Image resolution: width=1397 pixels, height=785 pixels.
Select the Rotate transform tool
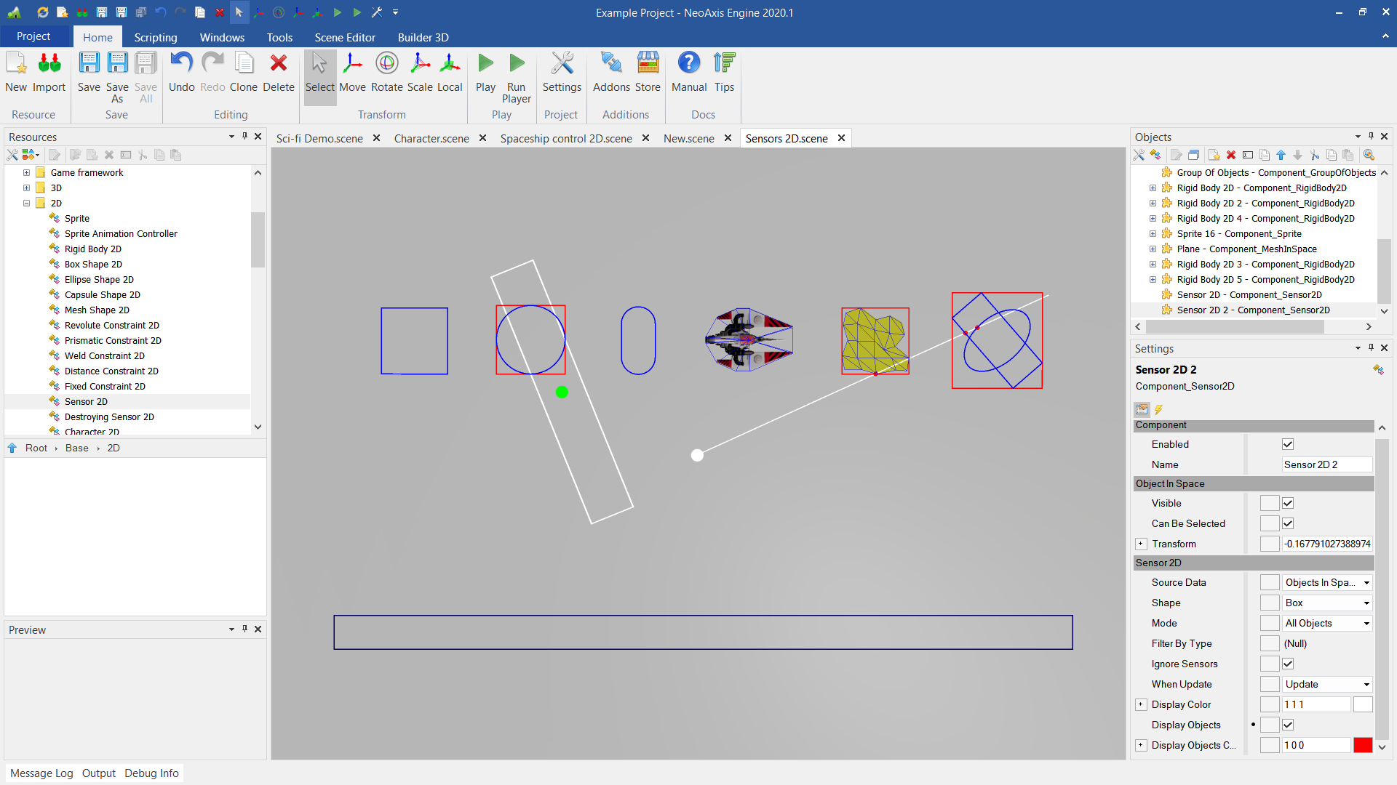coord(386,72)
